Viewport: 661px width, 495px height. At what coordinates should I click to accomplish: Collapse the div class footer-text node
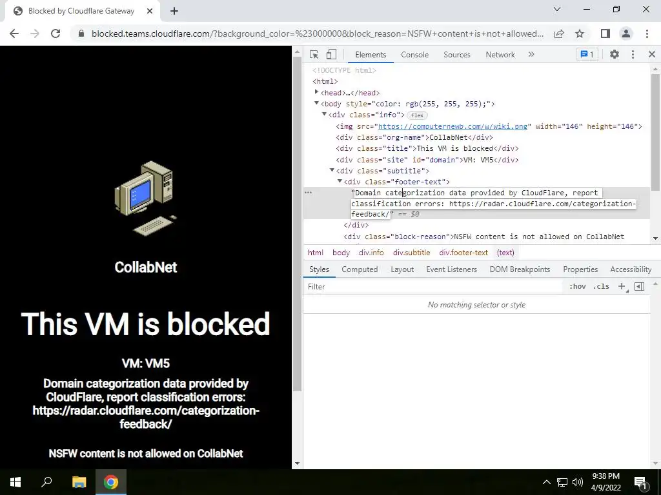coord(340,181)
